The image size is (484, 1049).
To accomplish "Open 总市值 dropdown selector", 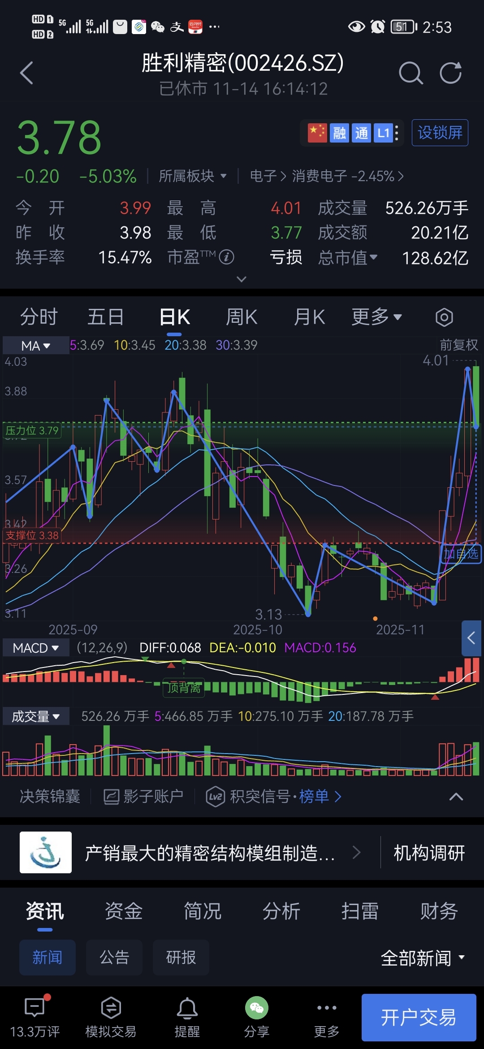I will (348, 258).
